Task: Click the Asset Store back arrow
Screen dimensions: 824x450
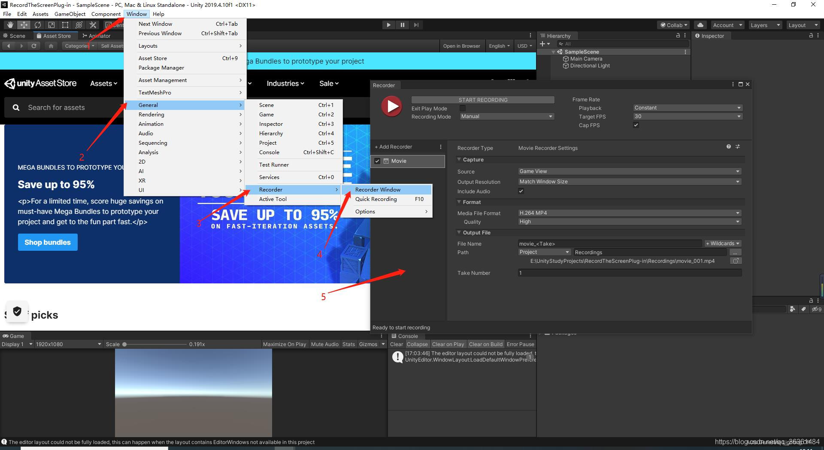Action: [x=9, y=46]
